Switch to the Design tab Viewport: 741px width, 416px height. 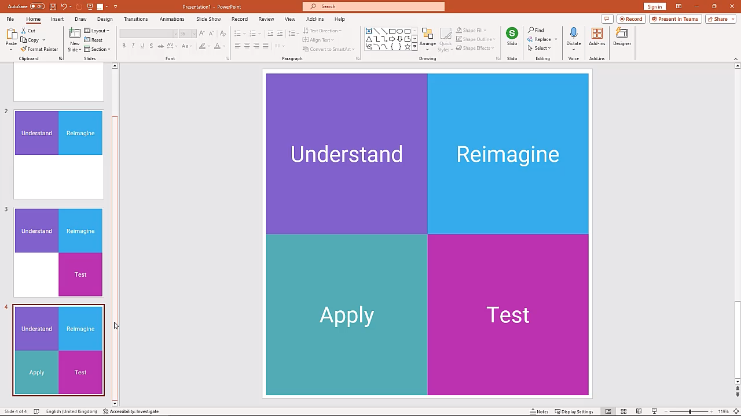pyautogui.click(x=105, y=19)
